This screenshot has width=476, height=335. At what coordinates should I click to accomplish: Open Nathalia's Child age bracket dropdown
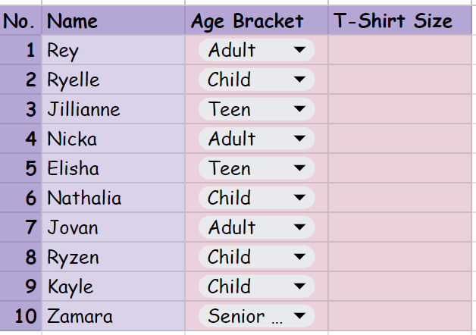[x=302, y=198]
